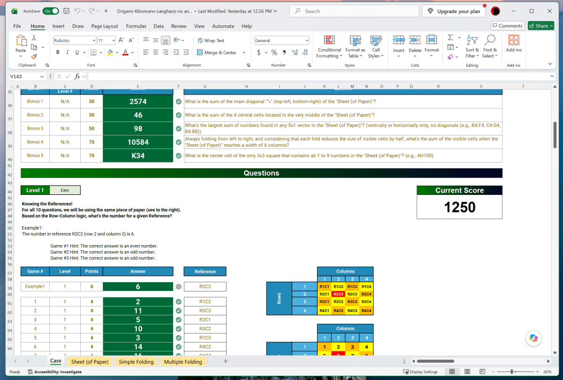Open the Multiple Folding worksheet tab

(x=183, y=362)
